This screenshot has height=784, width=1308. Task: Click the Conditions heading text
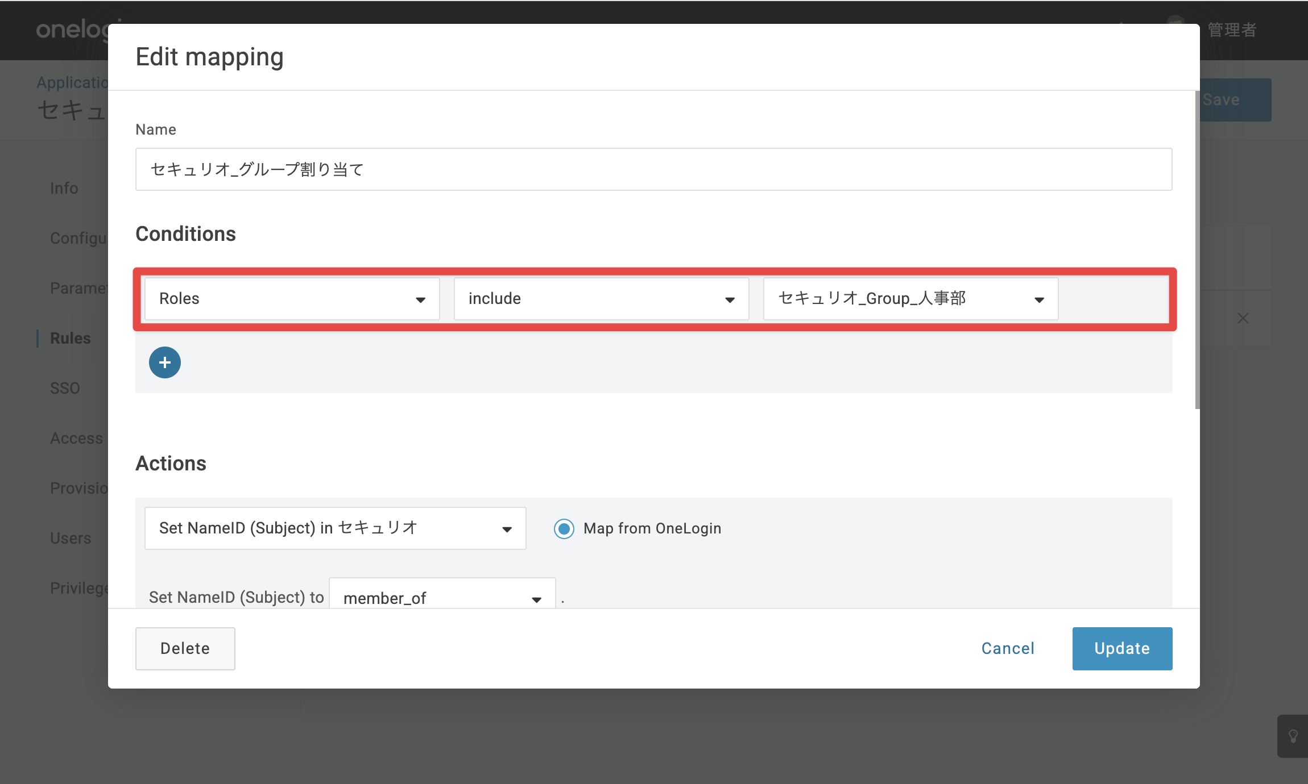pos(185,234)
